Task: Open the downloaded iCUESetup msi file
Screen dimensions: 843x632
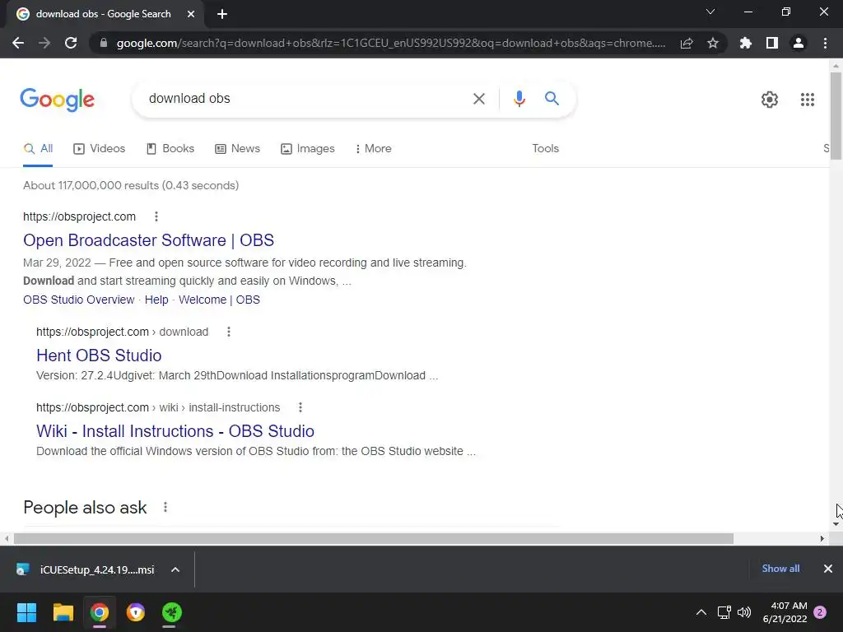Action: tap(86, 569)
